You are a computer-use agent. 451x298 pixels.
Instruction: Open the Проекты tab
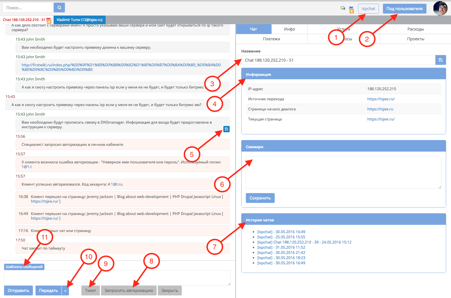(416, 39)
